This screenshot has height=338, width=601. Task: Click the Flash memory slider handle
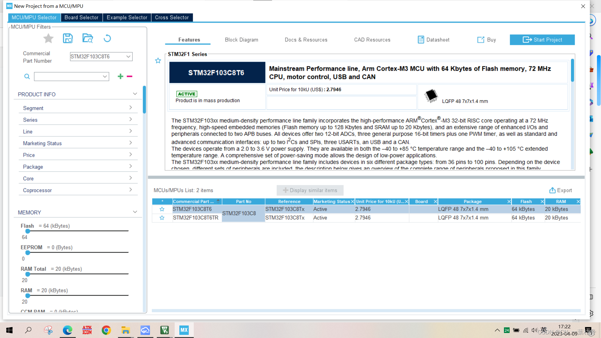(28, 231)
